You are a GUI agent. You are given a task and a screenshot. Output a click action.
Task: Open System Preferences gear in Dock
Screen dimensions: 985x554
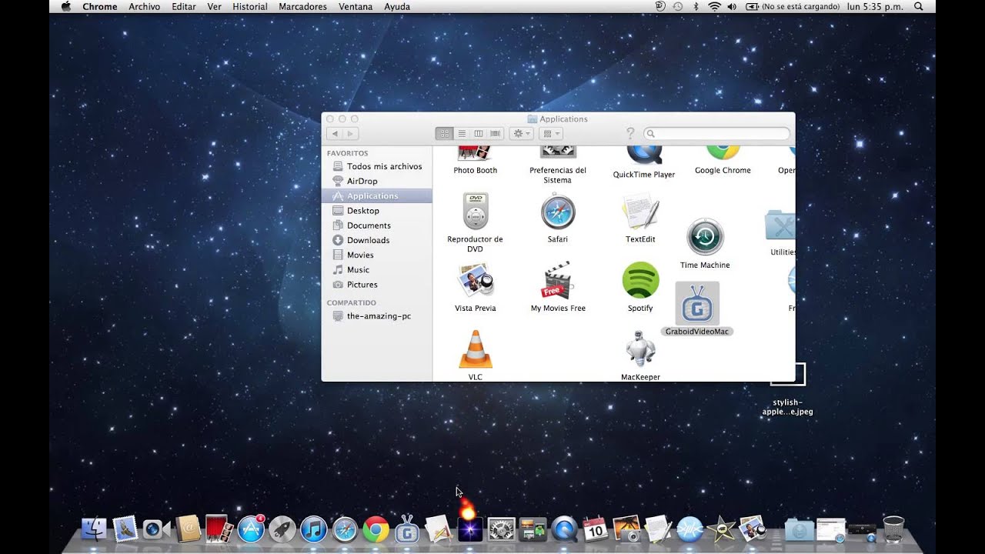pos(501,529)
